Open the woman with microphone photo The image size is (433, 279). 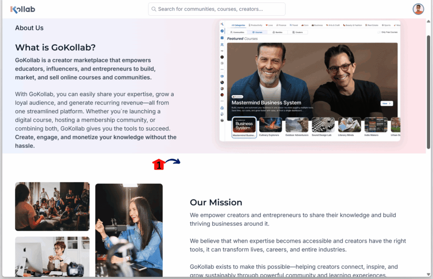click(x=129, y=230)
